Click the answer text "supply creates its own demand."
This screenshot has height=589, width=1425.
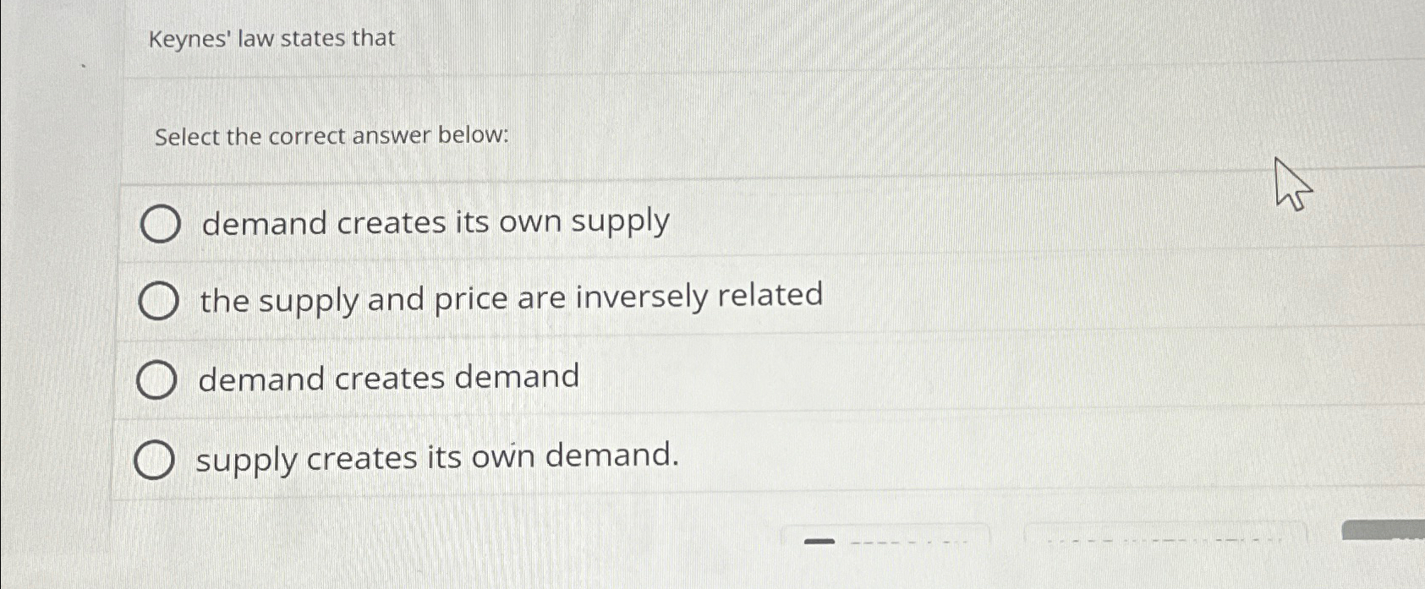click(437, 458)
